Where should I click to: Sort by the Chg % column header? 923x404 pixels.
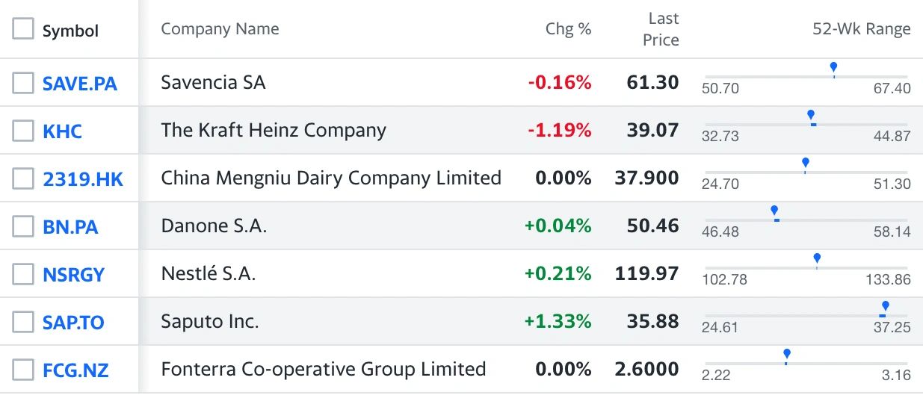568,29
